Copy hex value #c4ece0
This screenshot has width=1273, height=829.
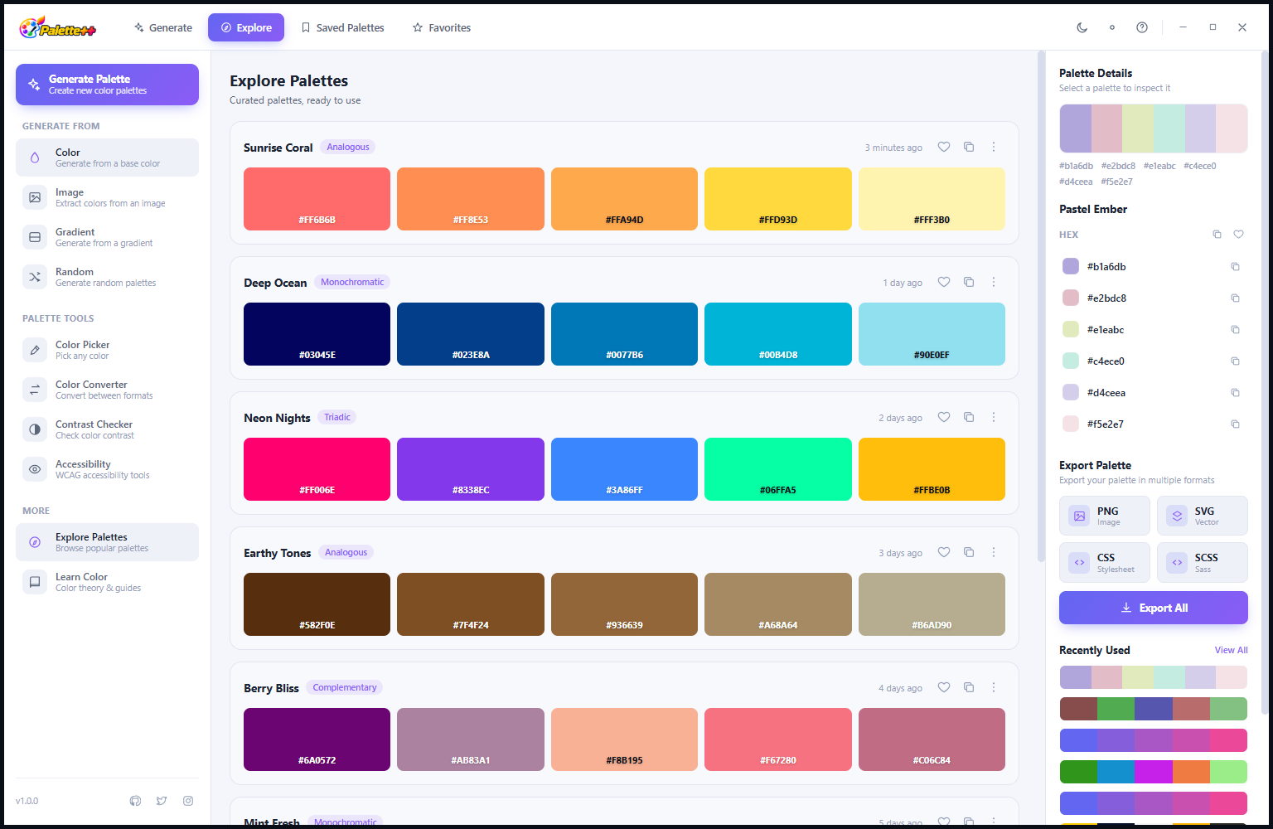click(1235, 361)
